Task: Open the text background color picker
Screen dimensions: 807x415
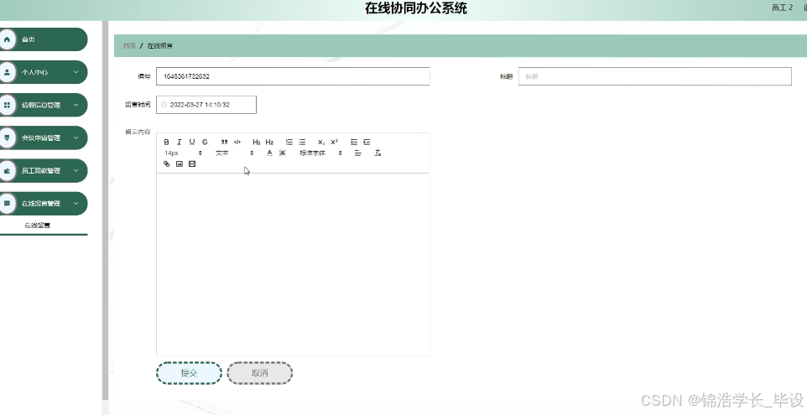Action: click(282, 153)
